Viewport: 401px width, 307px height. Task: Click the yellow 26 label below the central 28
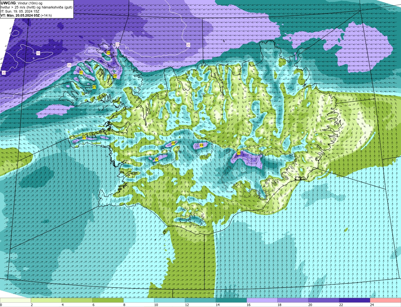click(x=157, y=159)
